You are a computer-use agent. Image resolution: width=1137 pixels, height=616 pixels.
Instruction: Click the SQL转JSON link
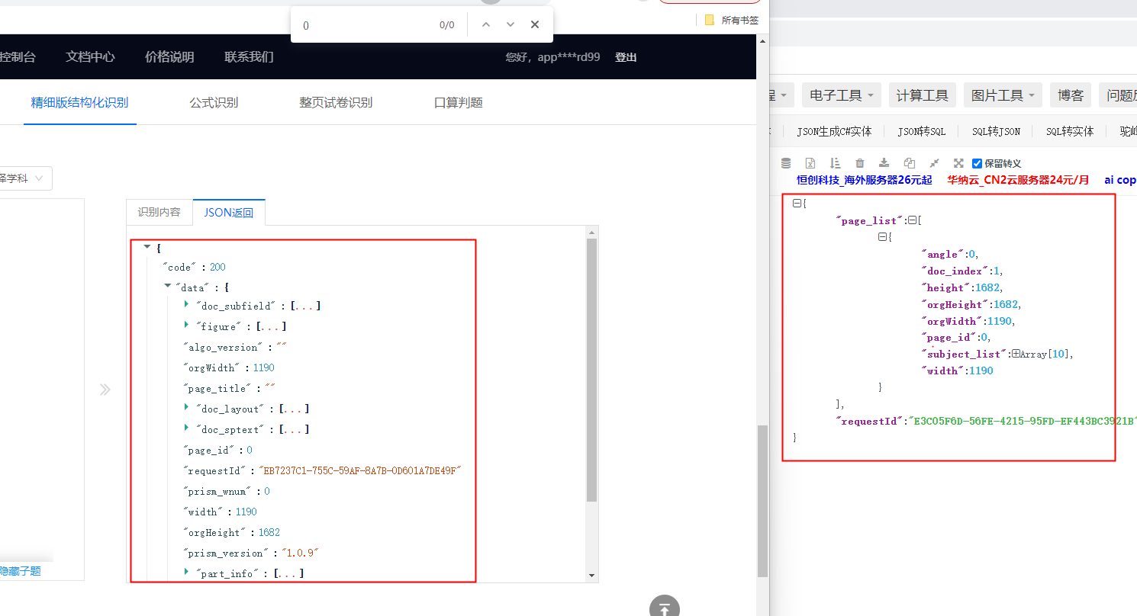point(996,131)
